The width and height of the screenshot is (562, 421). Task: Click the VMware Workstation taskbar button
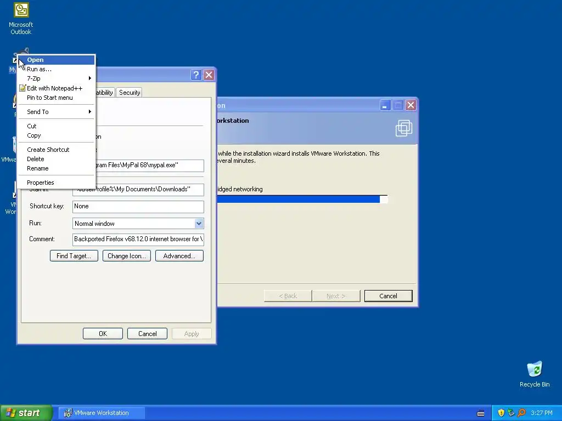click(102, 413)
